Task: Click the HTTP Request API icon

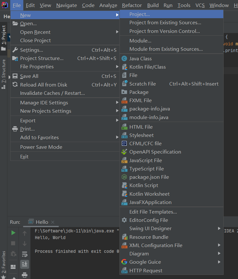Action: [x=124, y=270]
